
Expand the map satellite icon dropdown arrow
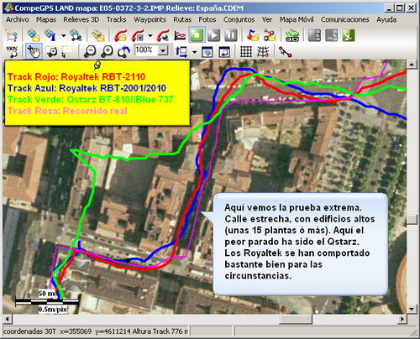coord(64,36)
